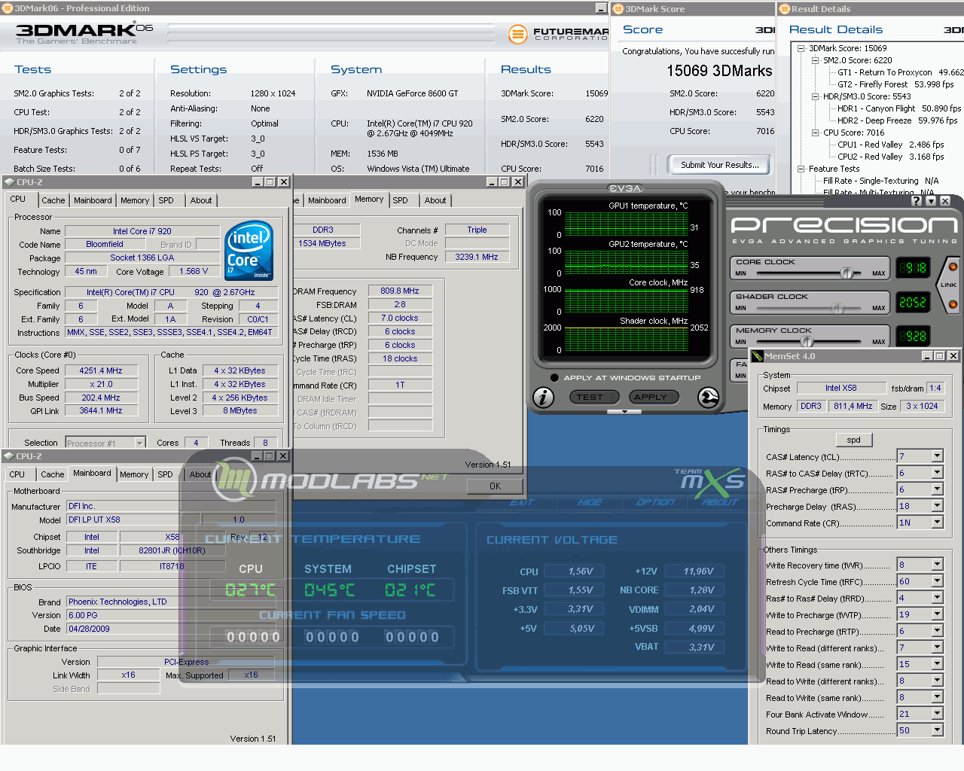The width and height of the screenshot is (964, 771).
Task: Click the spd button in MemSet
Action: pos(853,440)
